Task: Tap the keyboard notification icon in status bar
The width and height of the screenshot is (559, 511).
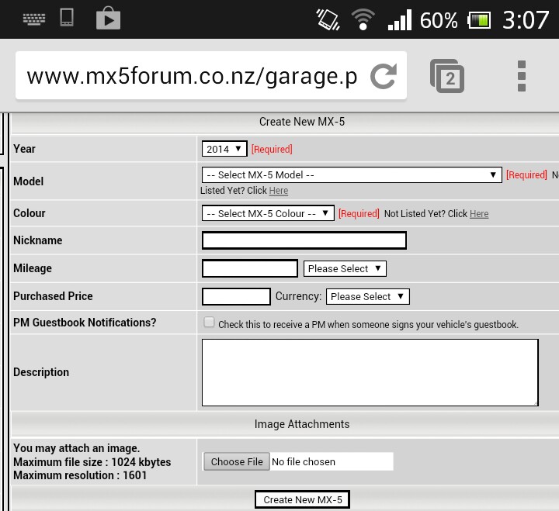Action: pyautogui.click(x=33, y=19)
